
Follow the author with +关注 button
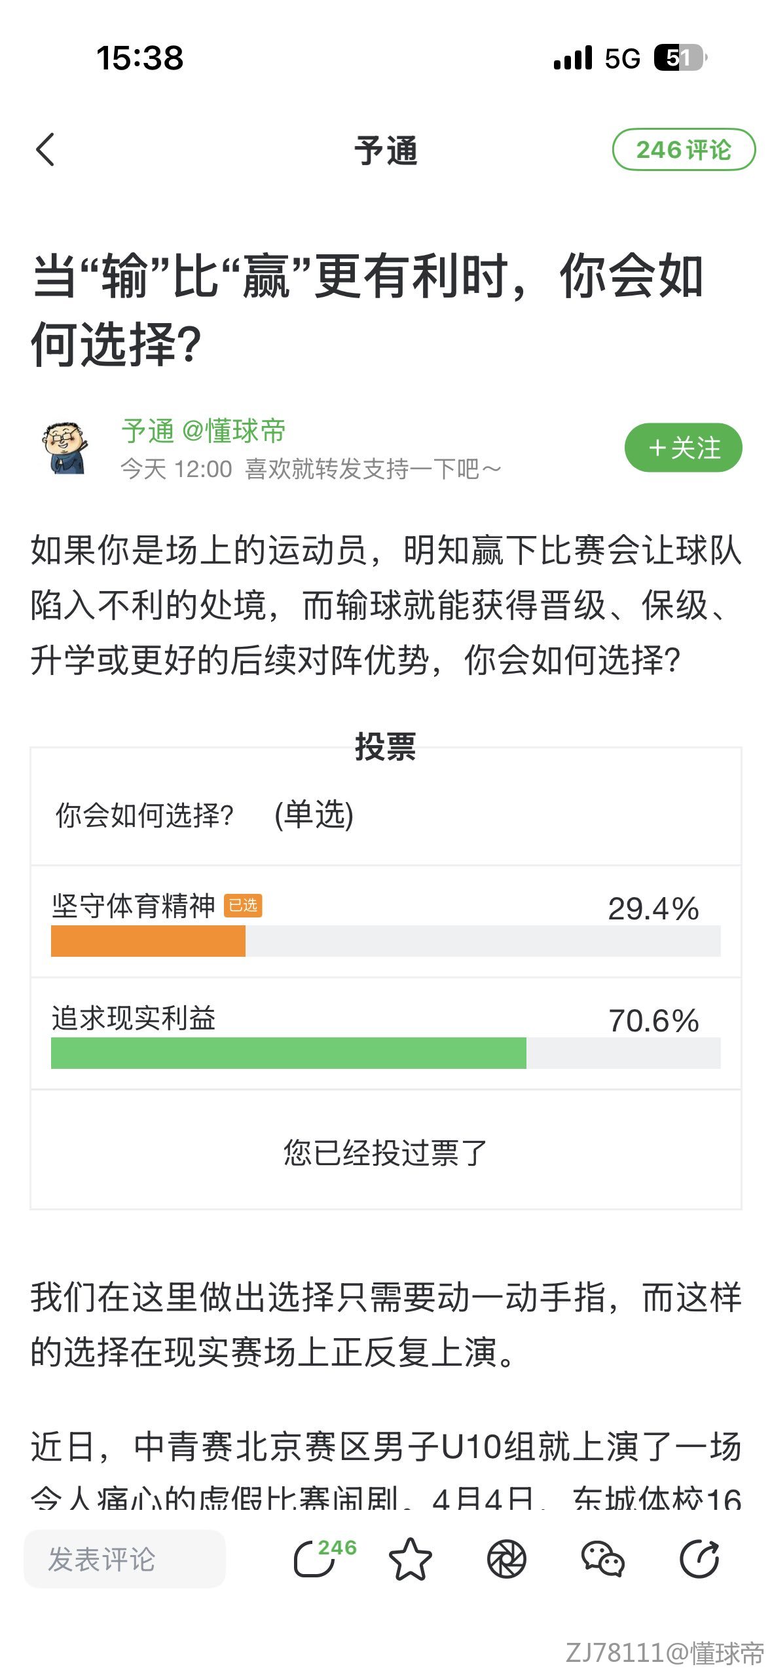(683, 448)
